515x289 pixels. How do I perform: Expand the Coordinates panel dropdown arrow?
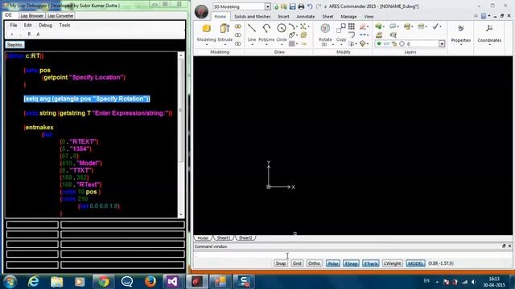489,45
